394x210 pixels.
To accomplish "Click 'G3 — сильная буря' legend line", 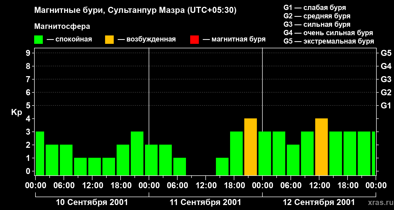I will tap(317, 24).
